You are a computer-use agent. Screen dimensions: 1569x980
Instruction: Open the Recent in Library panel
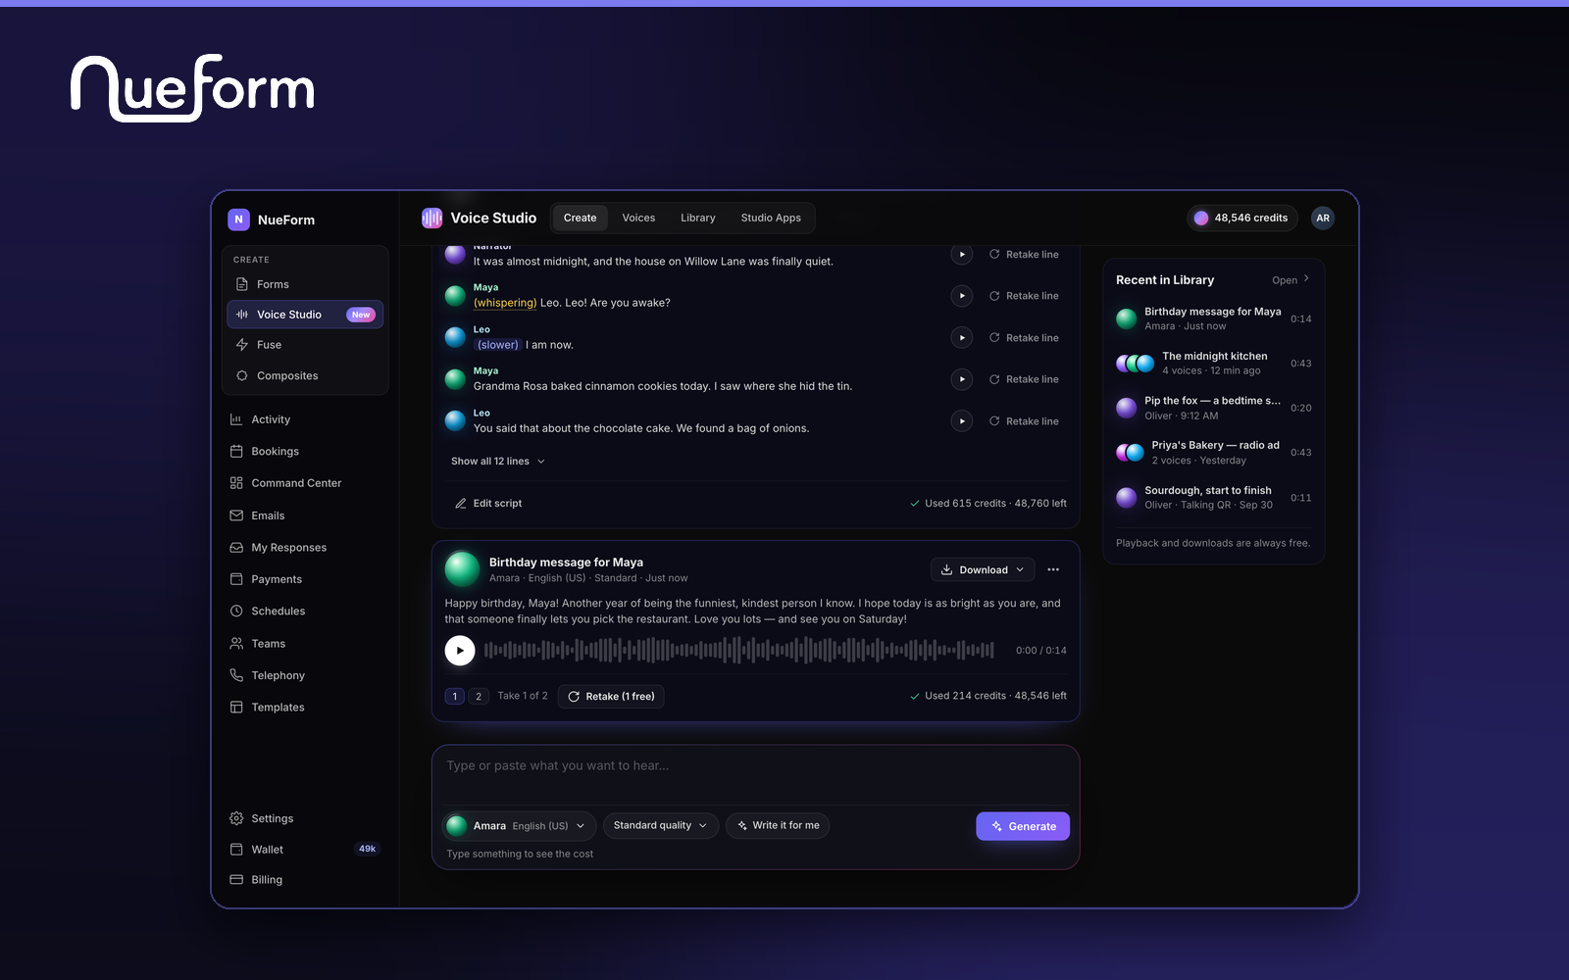click(1291, 279)
